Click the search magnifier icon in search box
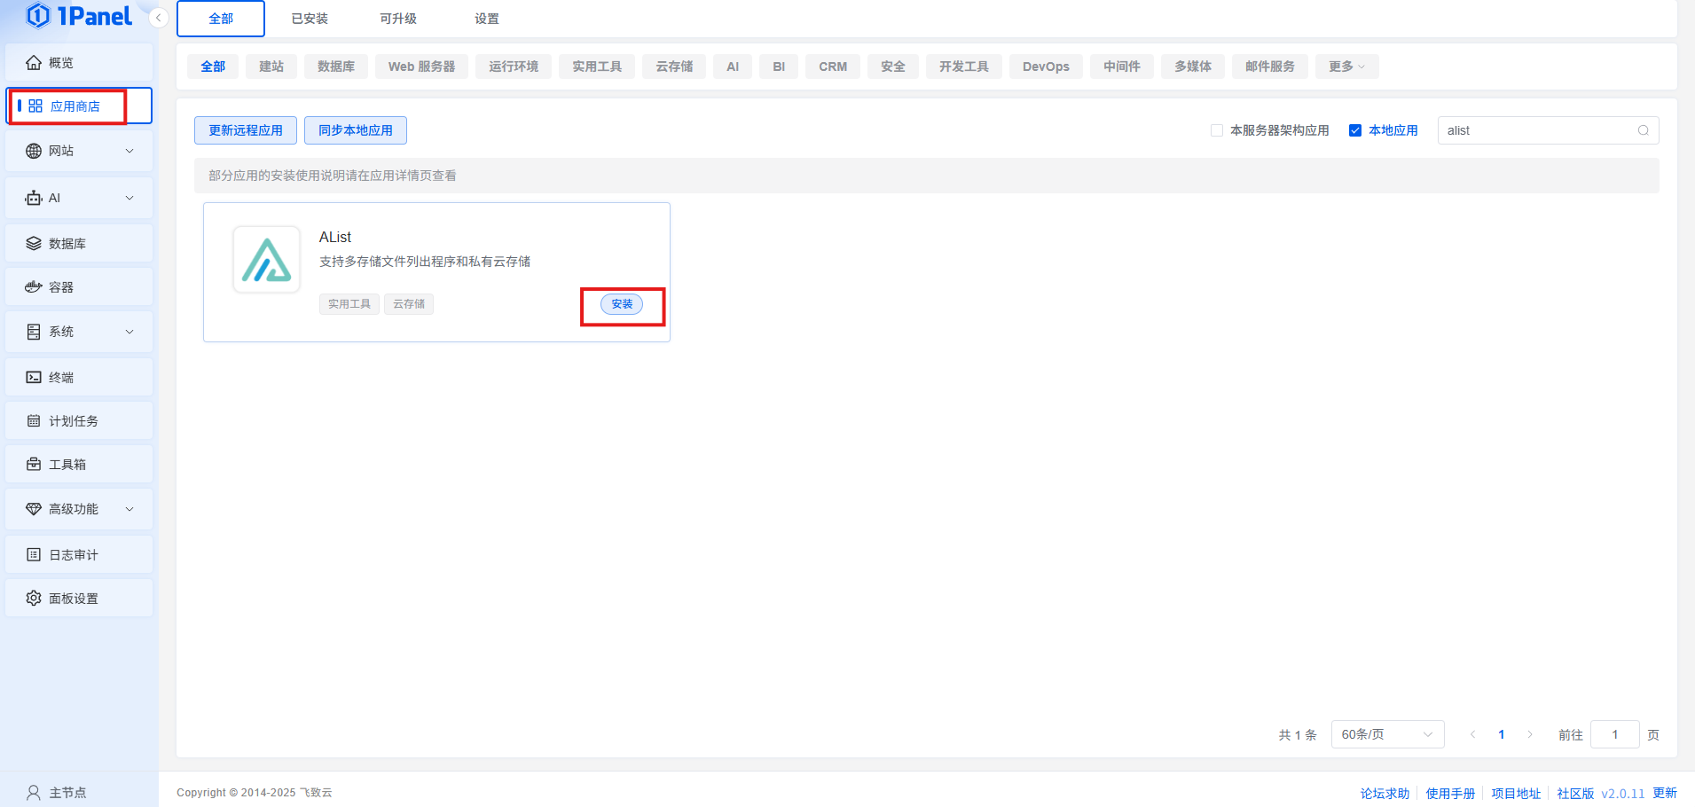1695x807 pixels. [1643, 130]
